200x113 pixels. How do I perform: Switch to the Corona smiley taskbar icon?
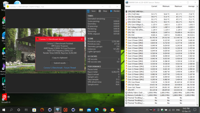[112, 110]
